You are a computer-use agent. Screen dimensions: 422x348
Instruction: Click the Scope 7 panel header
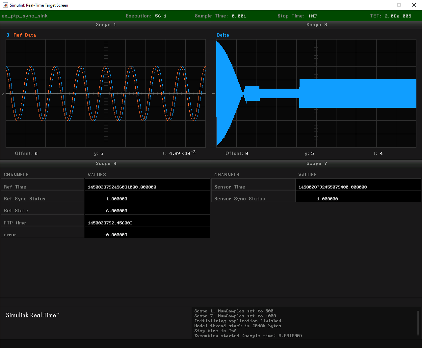[316, 163]
